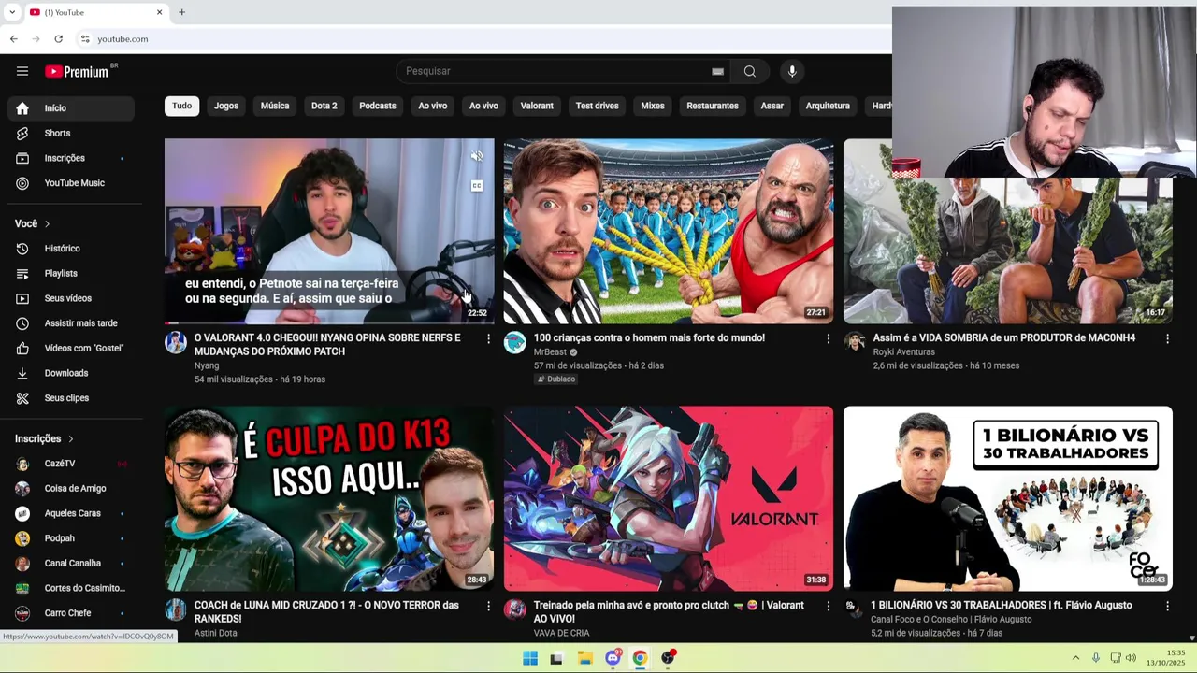This screenshot has width=1197, height=673.
Task: Click the MrBeast channel name link
Action: click(550, 352)
